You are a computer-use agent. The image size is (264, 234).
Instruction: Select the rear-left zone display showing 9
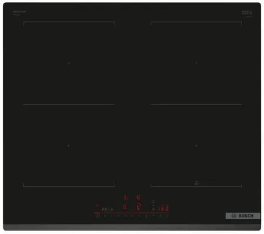(x=126, y=198)
